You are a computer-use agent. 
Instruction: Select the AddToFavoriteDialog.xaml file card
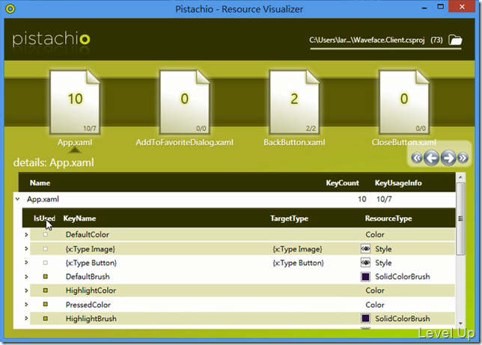(x=184, y=102)
